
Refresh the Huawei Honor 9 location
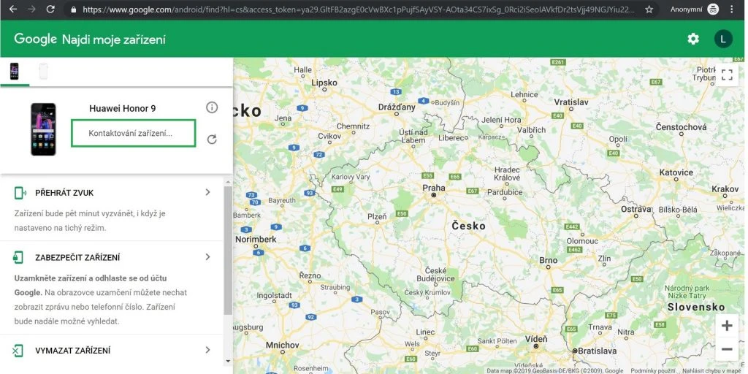tap(212, 139)
